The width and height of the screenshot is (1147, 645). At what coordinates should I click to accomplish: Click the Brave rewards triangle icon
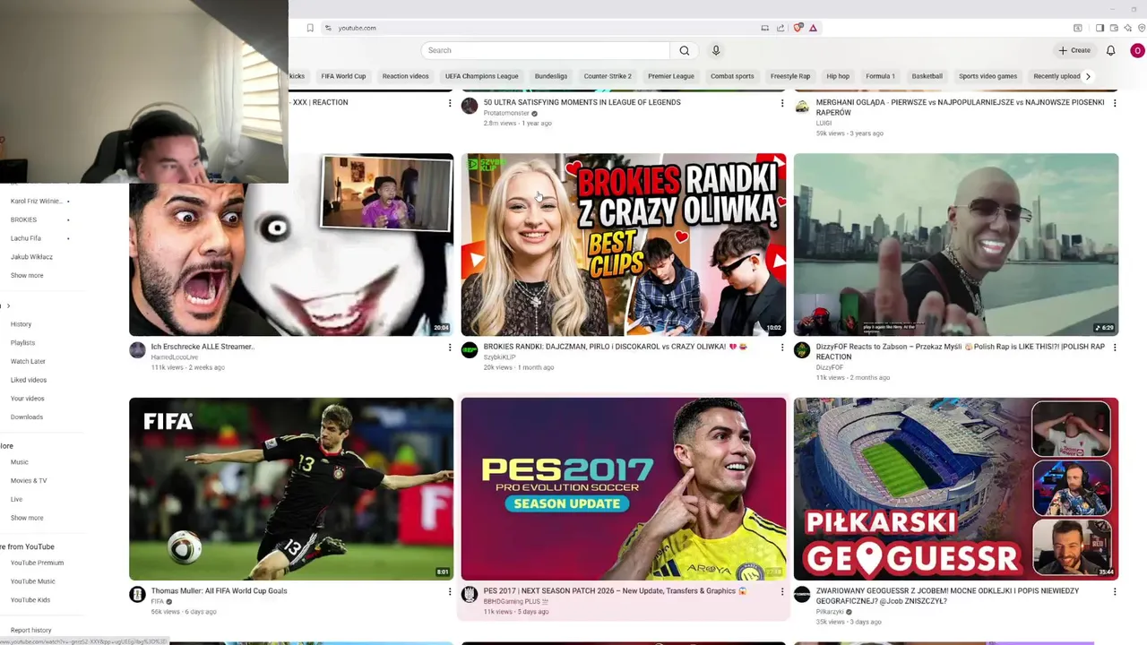click(x=813, y=28)
